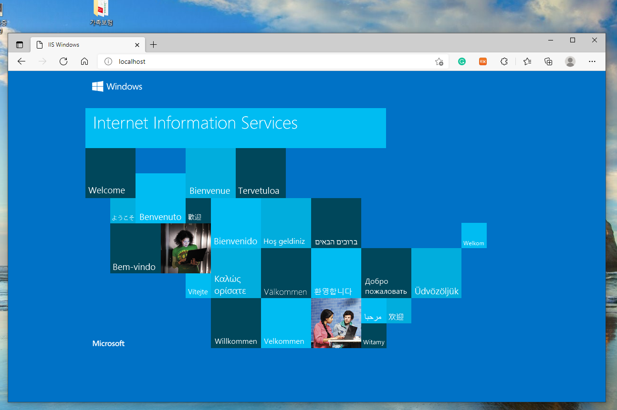Click the Üdvözöljük tile

(x=436, y=273)
